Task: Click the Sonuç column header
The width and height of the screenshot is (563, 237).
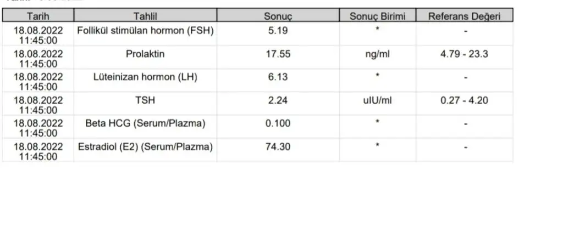Action: coord(278,15)
